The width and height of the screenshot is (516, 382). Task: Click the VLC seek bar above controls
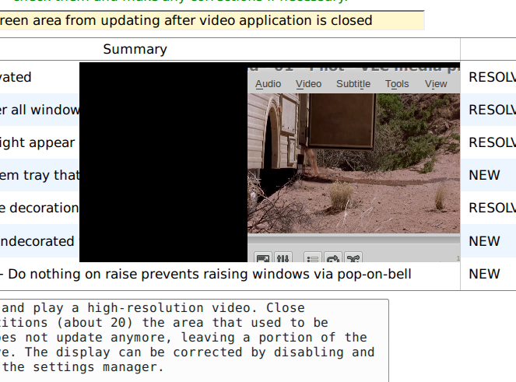353,237
